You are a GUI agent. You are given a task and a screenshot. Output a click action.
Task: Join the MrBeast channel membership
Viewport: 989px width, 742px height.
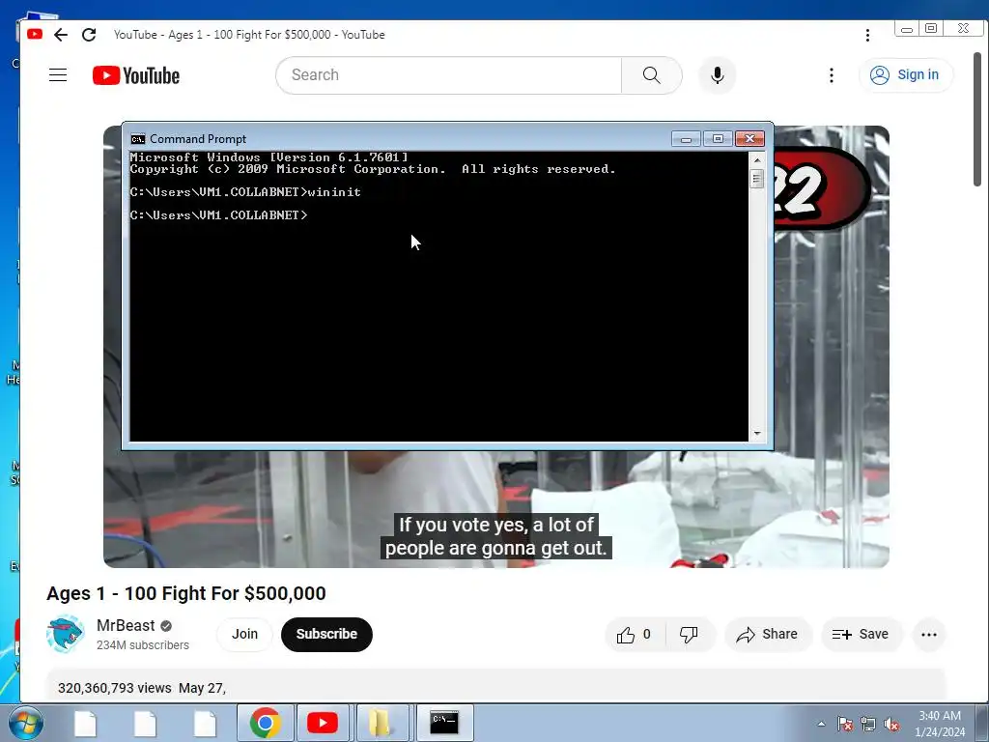(x=244, y=634)
